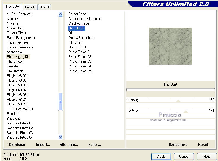Select Photo Tools category
This screenshot has height=161, width=218.
point(15,61)
